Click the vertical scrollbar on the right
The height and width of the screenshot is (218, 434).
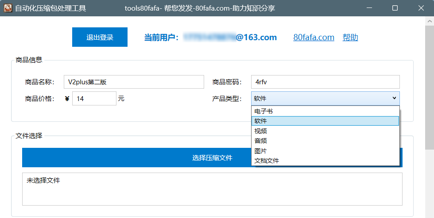point(430,88)
